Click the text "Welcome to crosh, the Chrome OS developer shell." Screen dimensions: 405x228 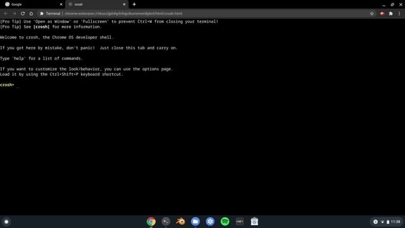coord(56,37)
